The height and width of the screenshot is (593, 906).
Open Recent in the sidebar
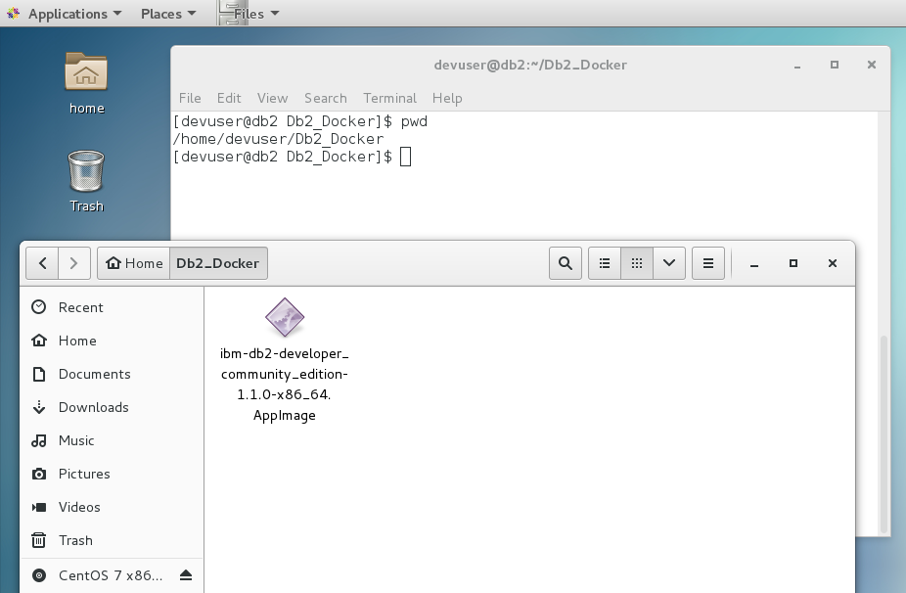pyautogui.click(x=112, y=307)
